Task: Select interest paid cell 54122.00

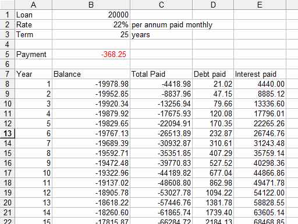Action: 260,193
